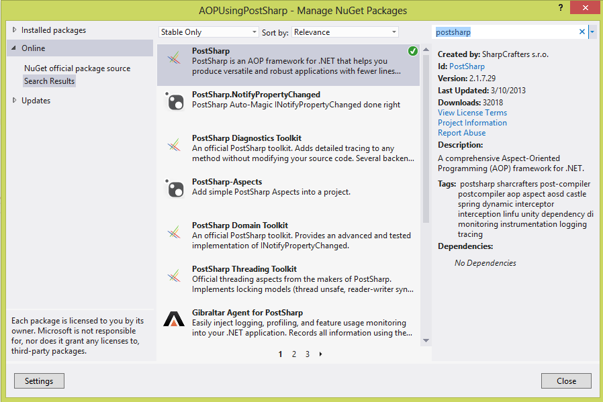Screen dimensions: 603x402
Task: Select current results page 1
Action: [x=281, y=354]
